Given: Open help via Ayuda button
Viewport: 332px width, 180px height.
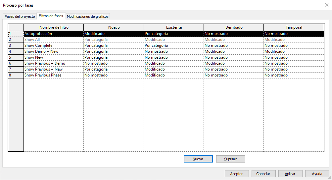Looking at the screenshot, I should tap(317, 174).
